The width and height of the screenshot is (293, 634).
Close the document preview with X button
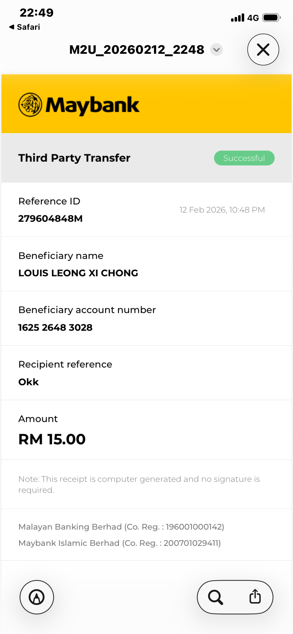pyautogui.click(x=263, y=50)
